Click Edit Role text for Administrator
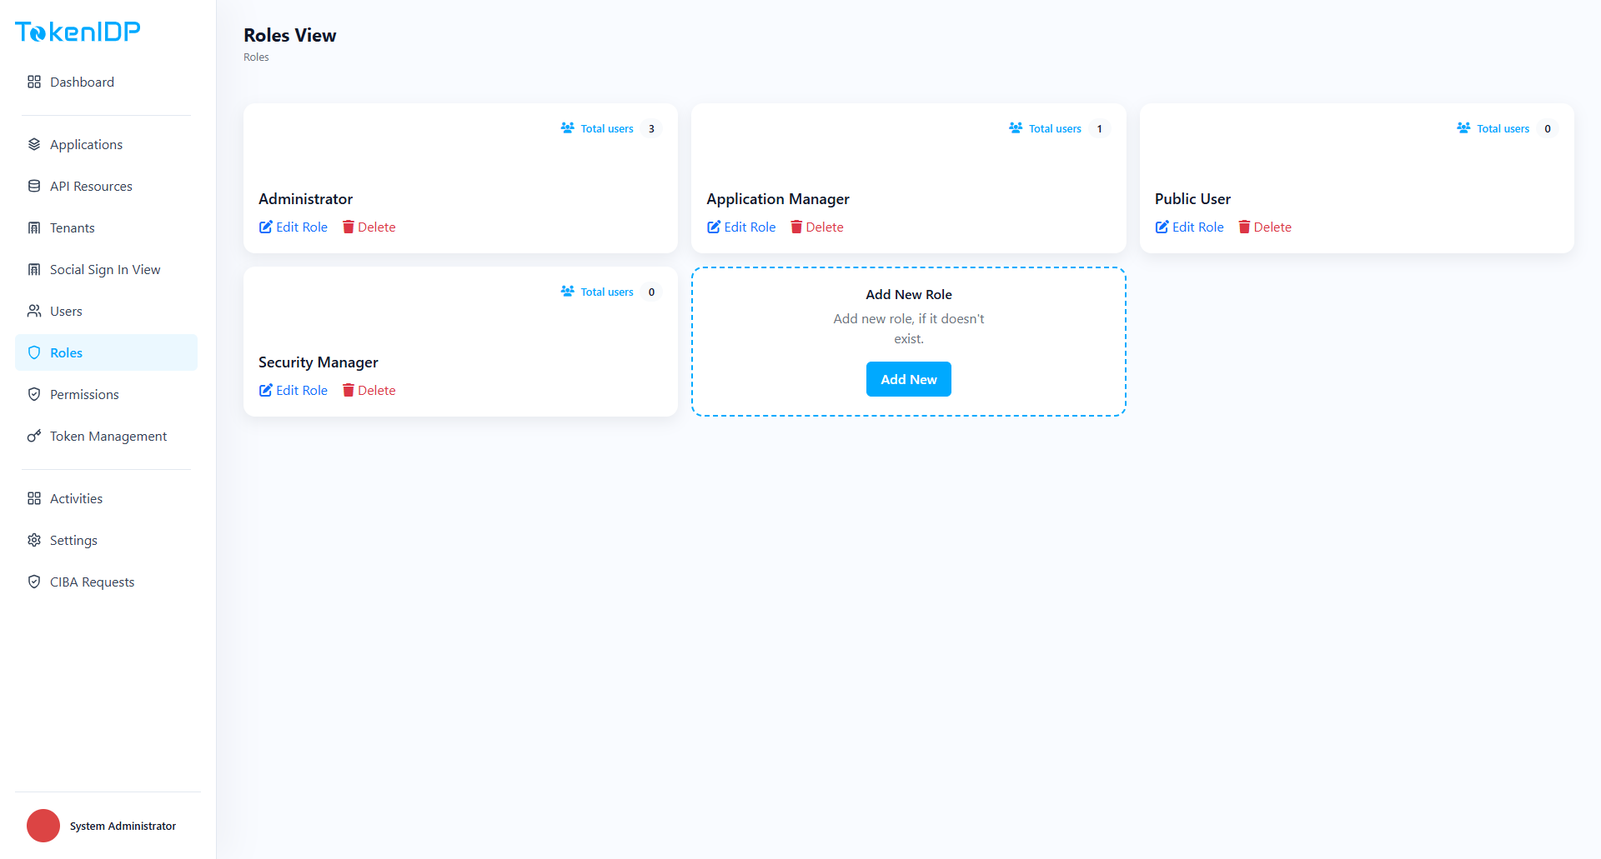 (302, 227)
